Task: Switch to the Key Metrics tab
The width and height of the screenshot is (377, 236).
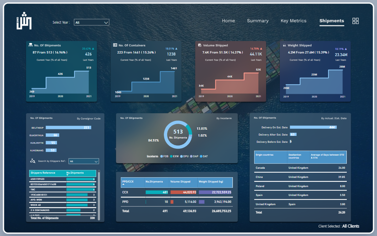Action: [x=293, y=21]
